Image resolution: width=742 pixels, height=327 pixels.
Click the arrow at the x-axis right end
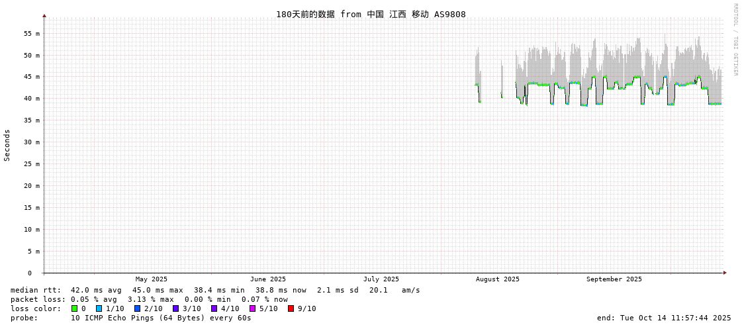click(725, 273)
